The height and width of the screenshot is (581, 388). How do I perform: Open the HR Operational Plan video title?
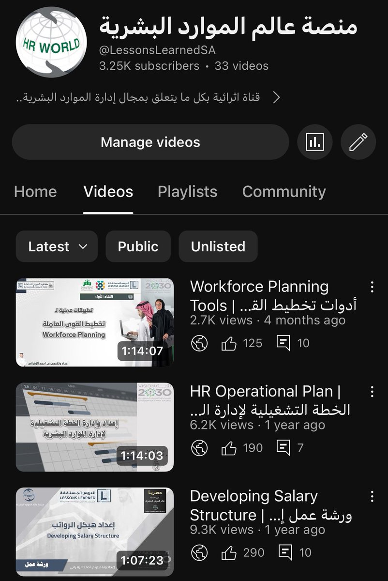point(270,400)
